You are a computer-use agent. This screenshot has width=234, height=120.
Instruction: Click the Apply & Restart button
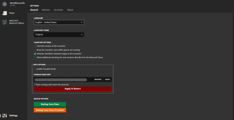point(73,89)
